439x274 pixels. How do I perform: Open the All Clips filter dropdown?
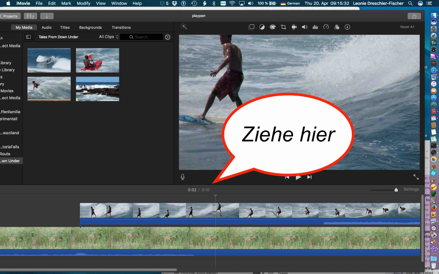109,37
